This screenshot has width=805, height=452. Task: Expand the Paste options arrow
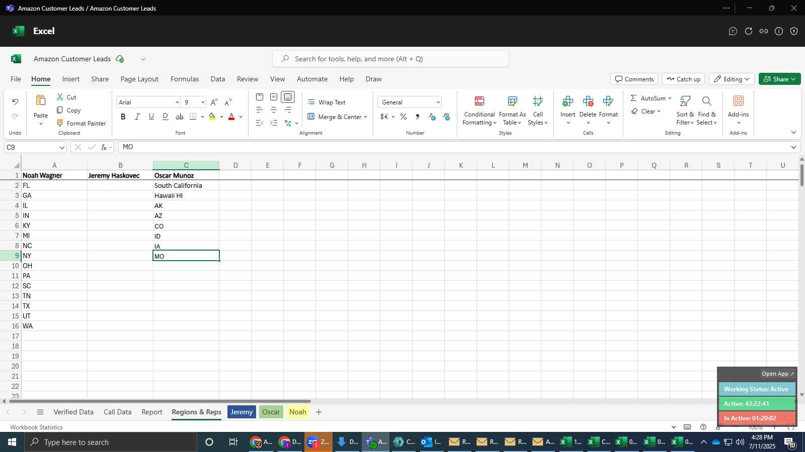pos(41,124)
